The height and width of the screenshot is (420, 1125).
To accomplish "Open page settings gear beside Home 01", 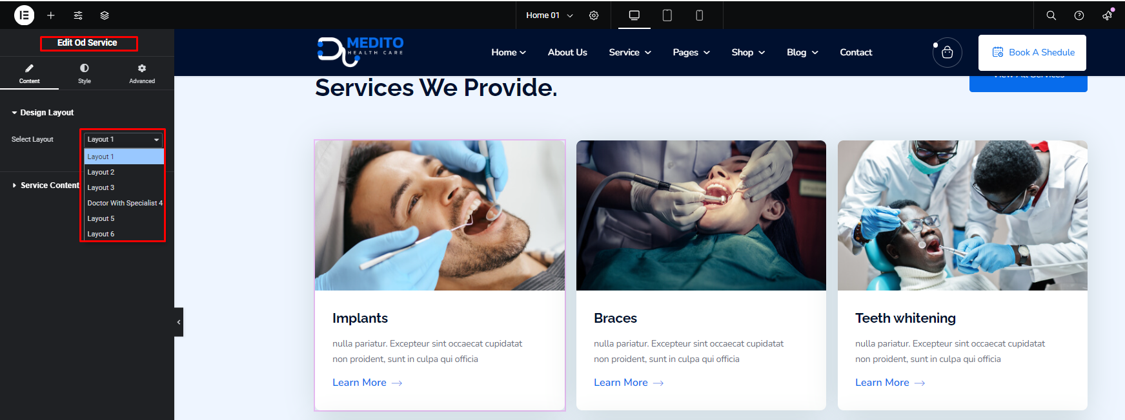I will pyautogui.click(x=594, y=15).
